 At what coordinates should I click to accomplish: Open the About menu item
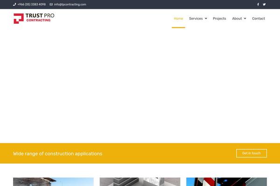237,19
